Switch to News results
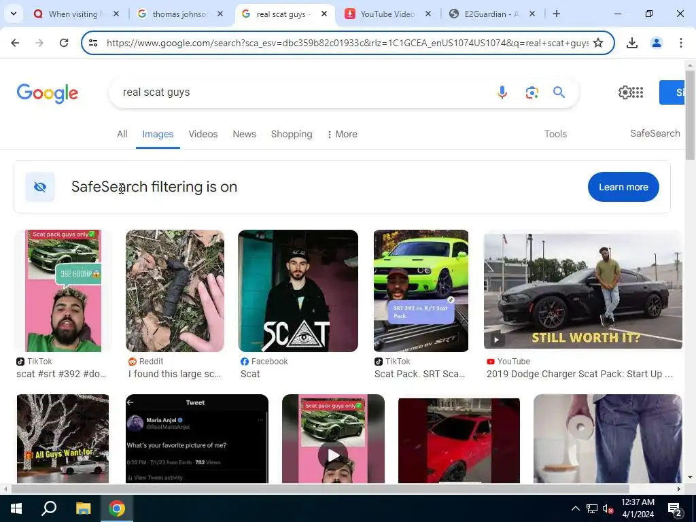 tap(244, 134)
